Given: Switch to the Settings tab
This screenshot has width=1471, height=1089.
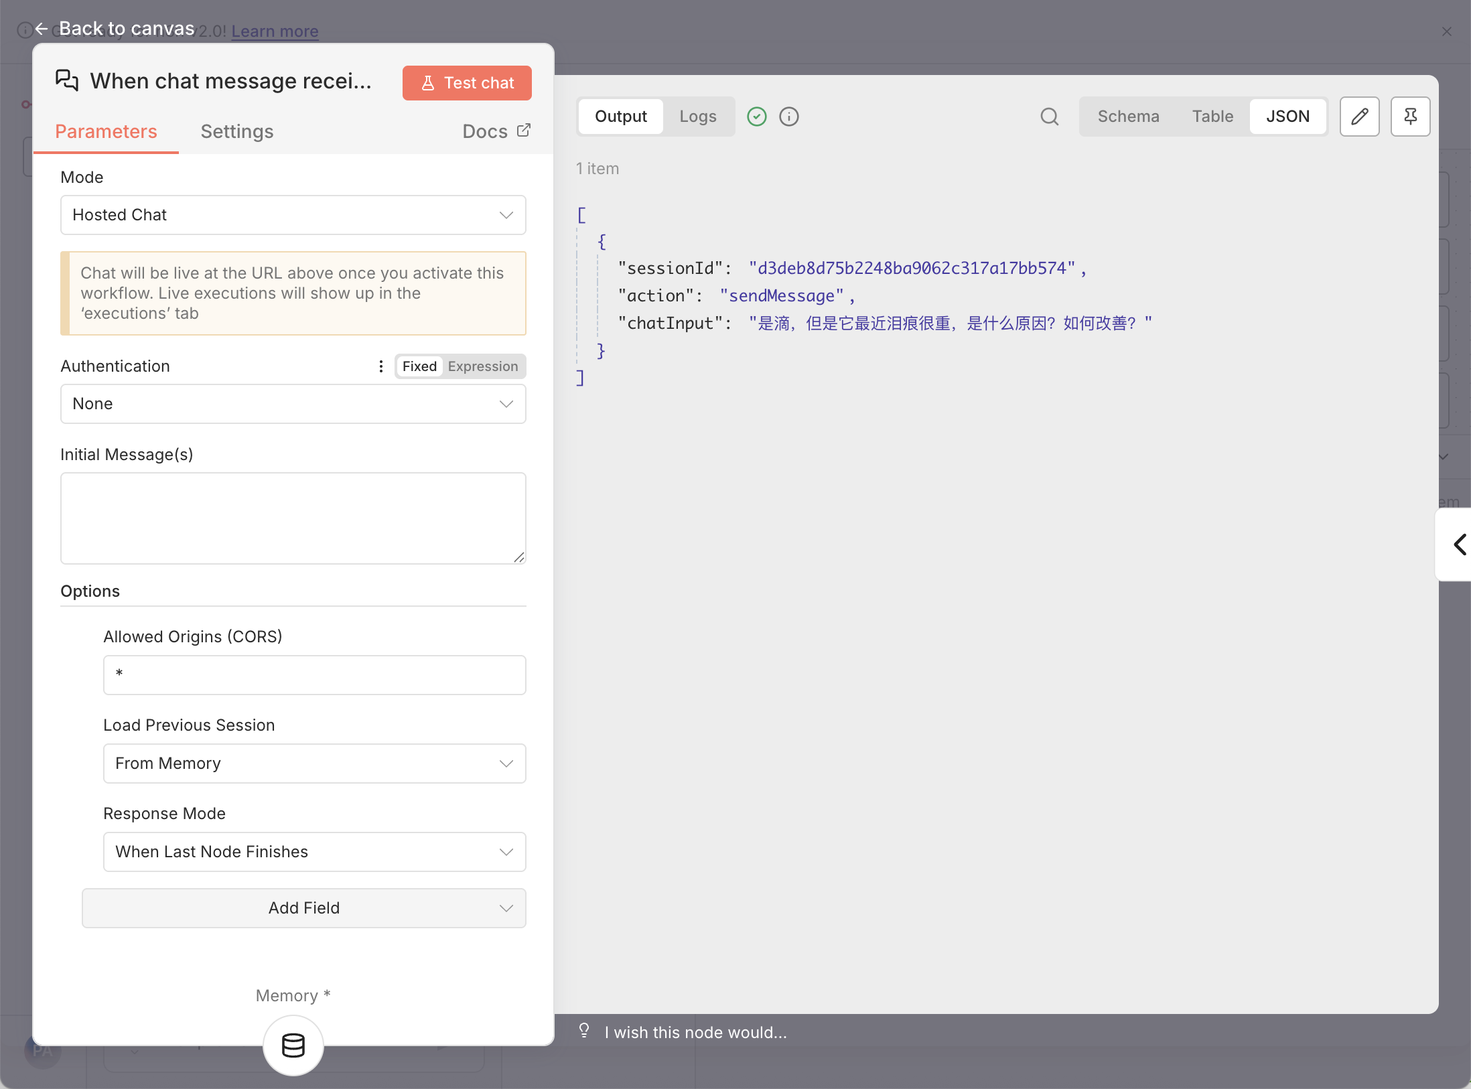Looking at the screenshot, I should point(236,131).
